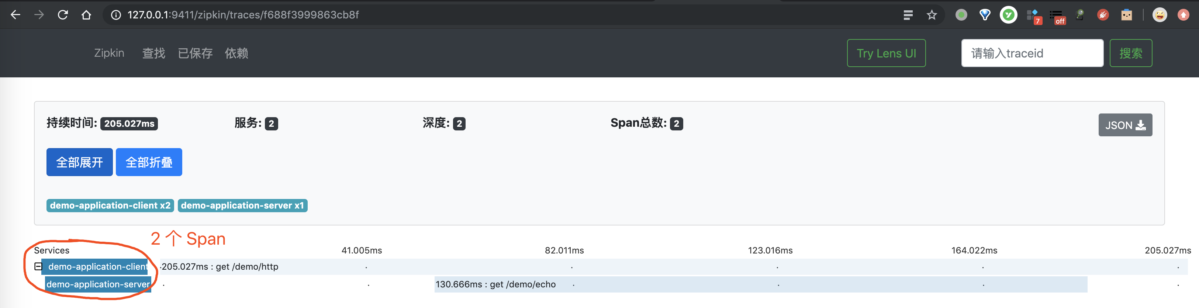Click the magnifier extension icon

(x=1080, y=14)
